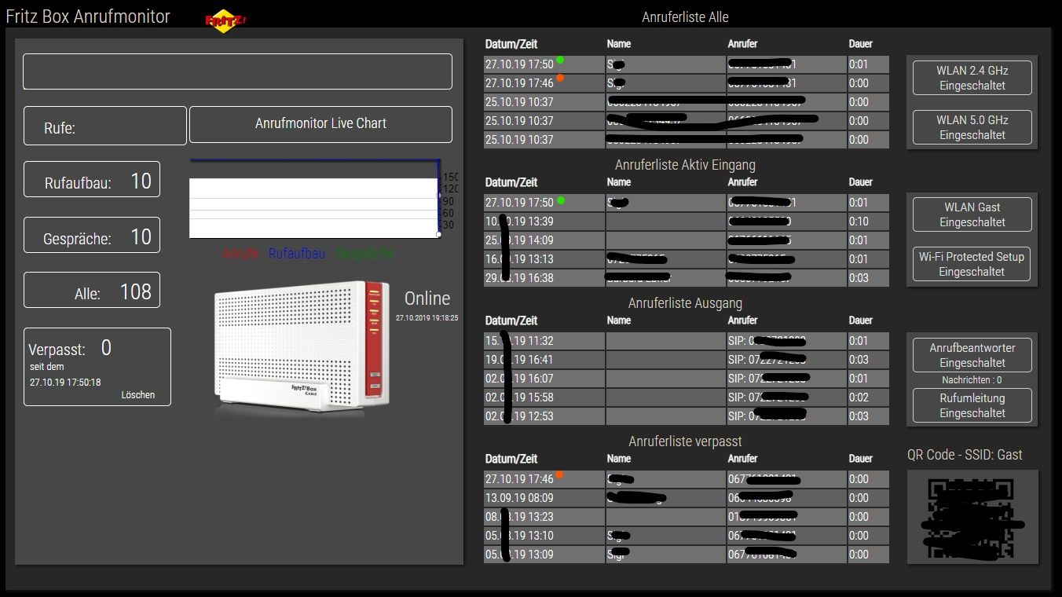
Task: Click green status dot in Anruferliste Alle
Action: pos(560,60)
